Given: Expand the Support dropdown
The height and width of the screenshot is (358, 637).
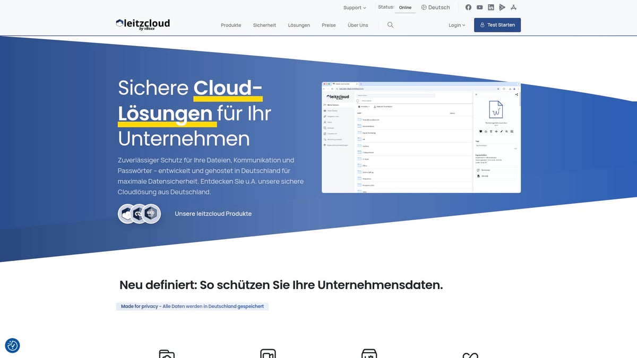Looking at the screenshot, I should pyautogui.click(x=354, y=7).
